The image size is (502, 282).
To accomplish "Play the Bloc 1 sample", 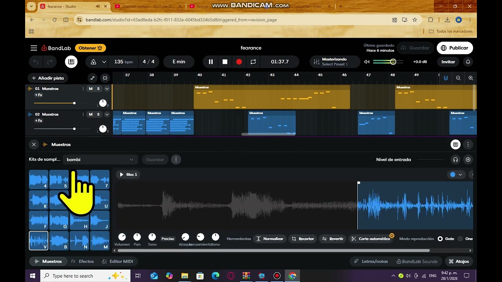I will [x=122, y=174].
